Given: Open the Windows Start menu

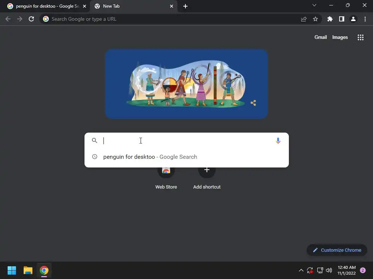Looking at the screenshot, I should (x=12, y=270).
